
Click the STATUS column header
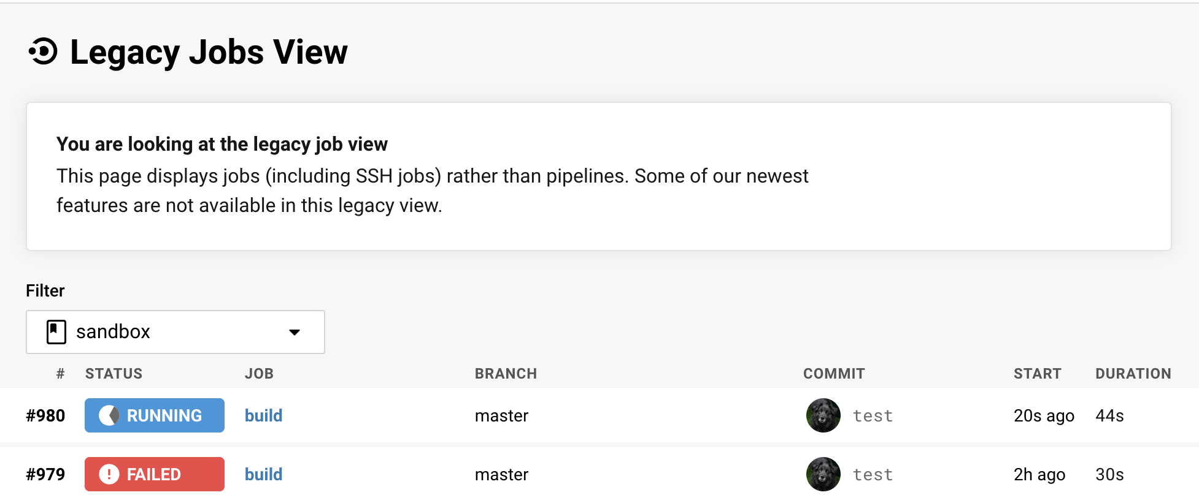click(x=114, y=374)
